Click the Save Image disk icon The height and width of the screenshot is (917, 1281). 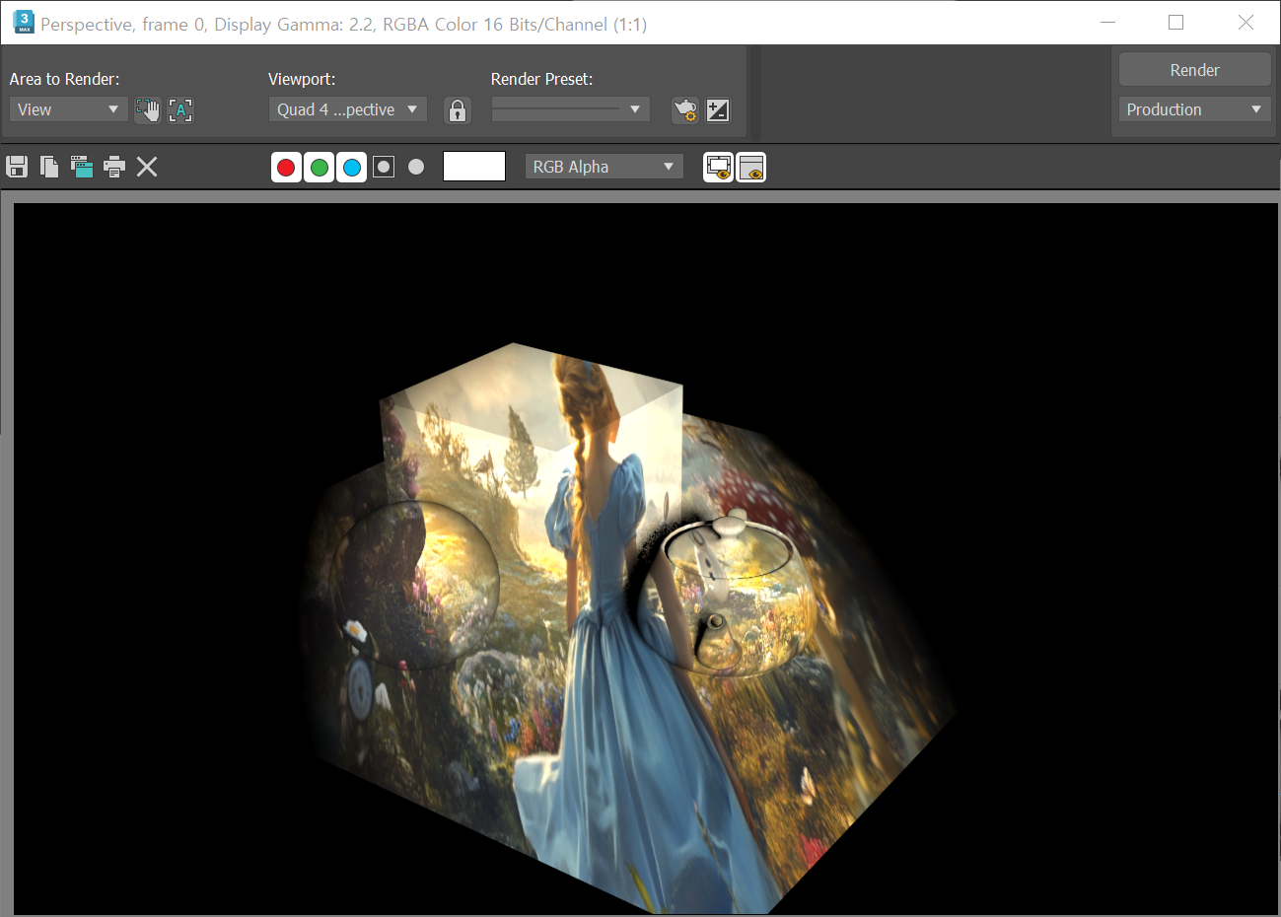17,167
